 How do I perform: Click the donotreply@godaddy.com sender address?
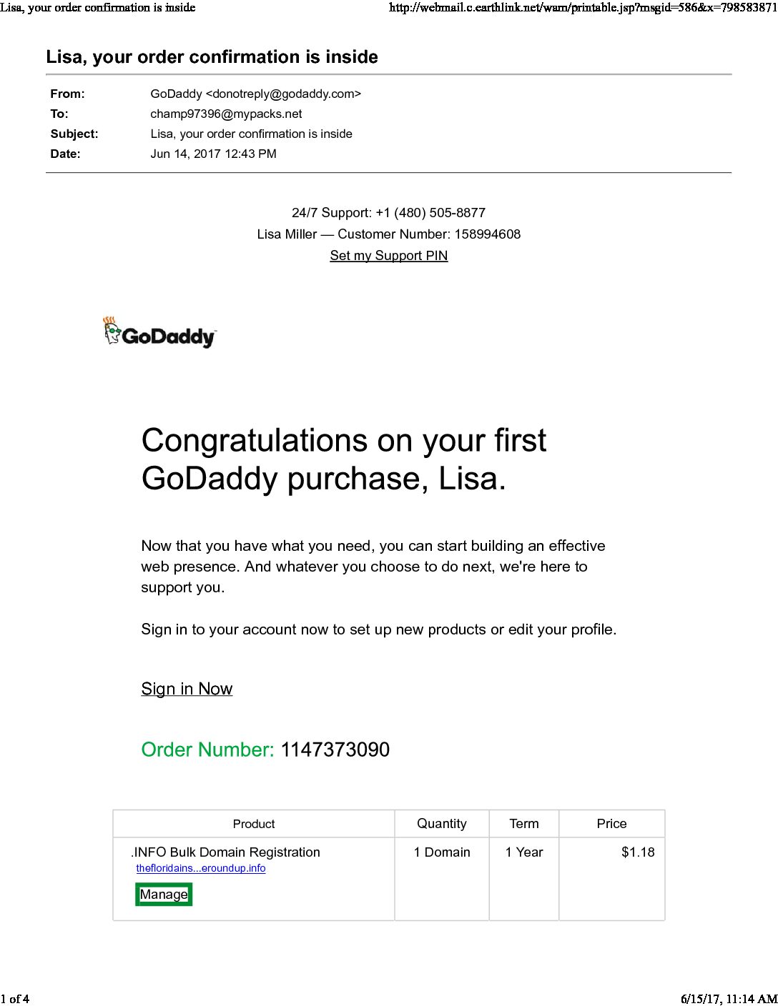[x=283, y=94]
